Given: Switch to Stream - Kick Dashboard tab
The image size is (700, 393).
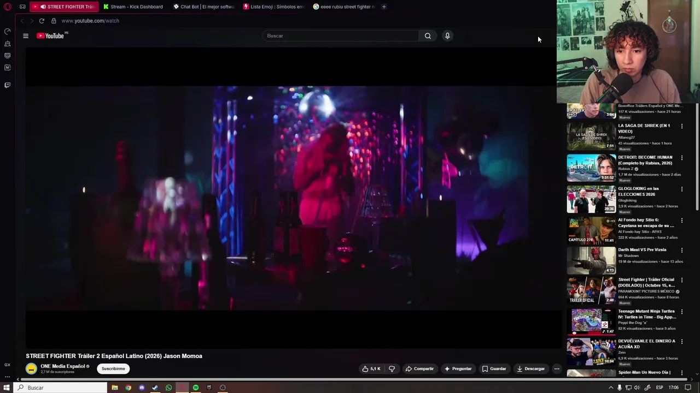Looking at the screenshot, I should click(x=133, y=7).
